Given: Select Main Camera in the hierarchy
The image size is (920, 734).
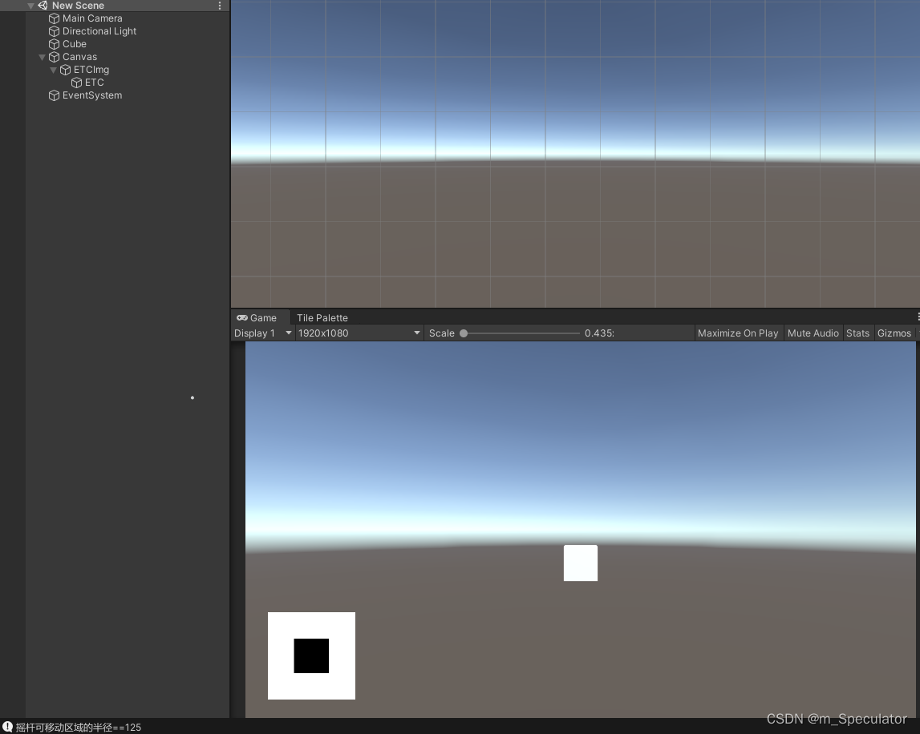Looking at the screenshot, I should tap(92, 18).
